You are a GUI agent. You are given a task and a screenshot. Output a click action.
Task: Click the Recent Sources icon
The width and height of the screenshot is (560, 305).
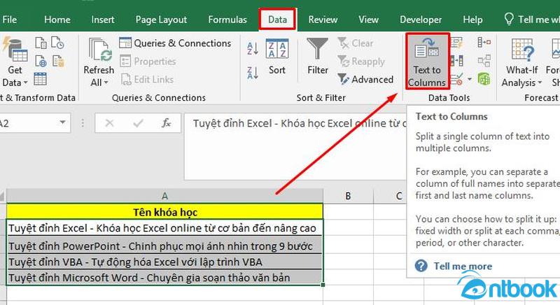coord(57,43)
